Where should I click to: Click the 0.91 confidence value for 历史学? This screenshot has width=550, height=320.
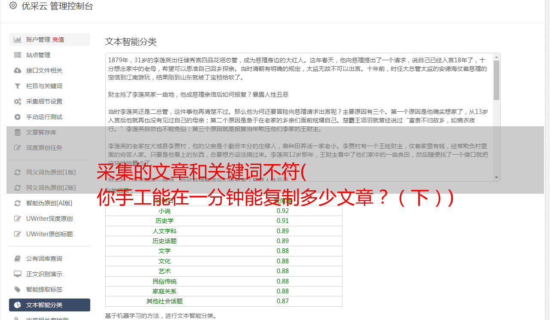point(283,221)
